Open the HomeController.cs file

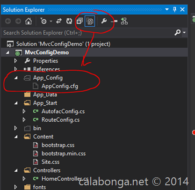(x=65, y=179)
